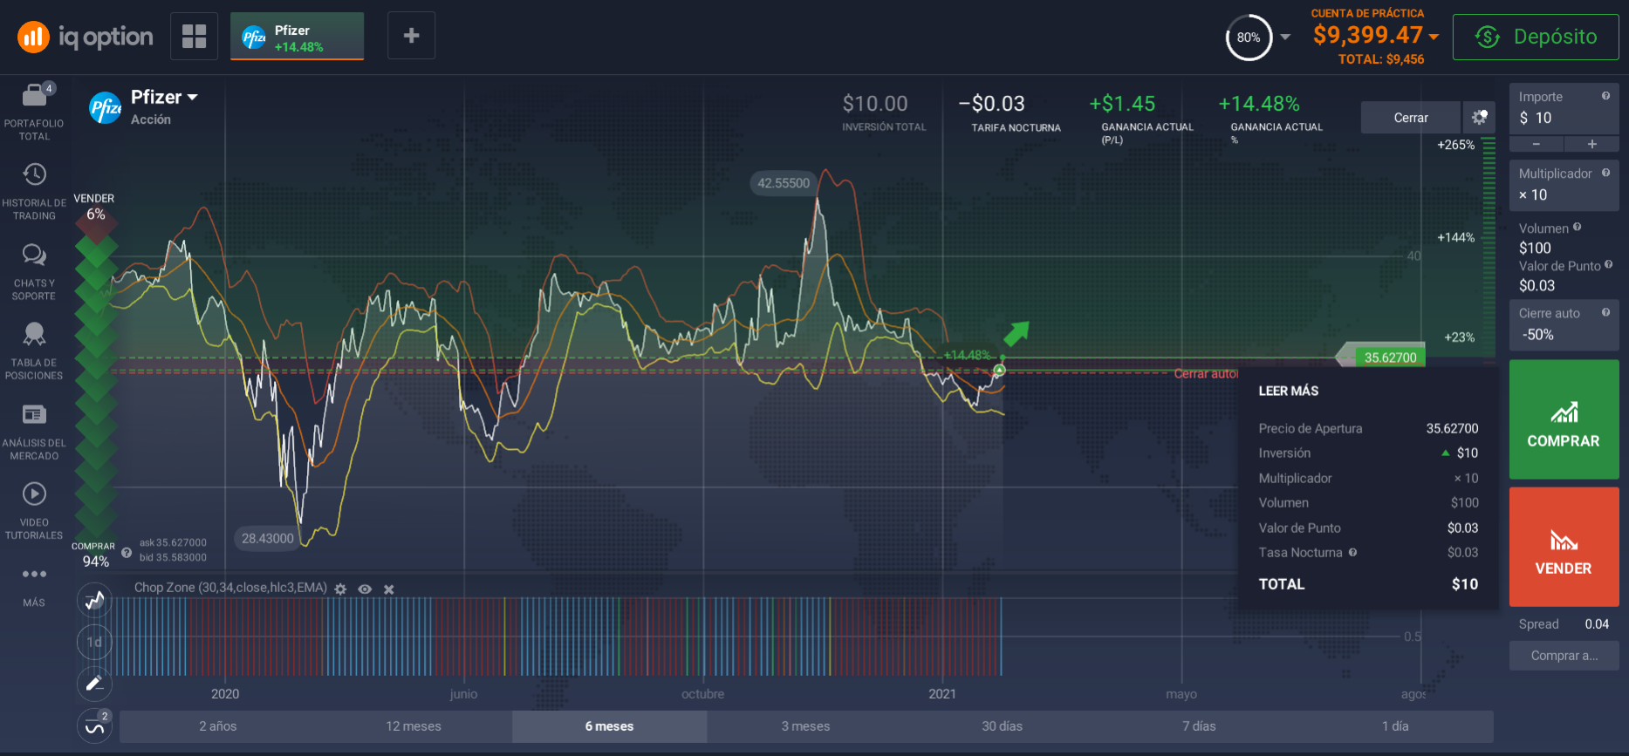Open position settings gear next to Cerrar
This screenshot has height=756, width=1629.
pos(1479,118)
